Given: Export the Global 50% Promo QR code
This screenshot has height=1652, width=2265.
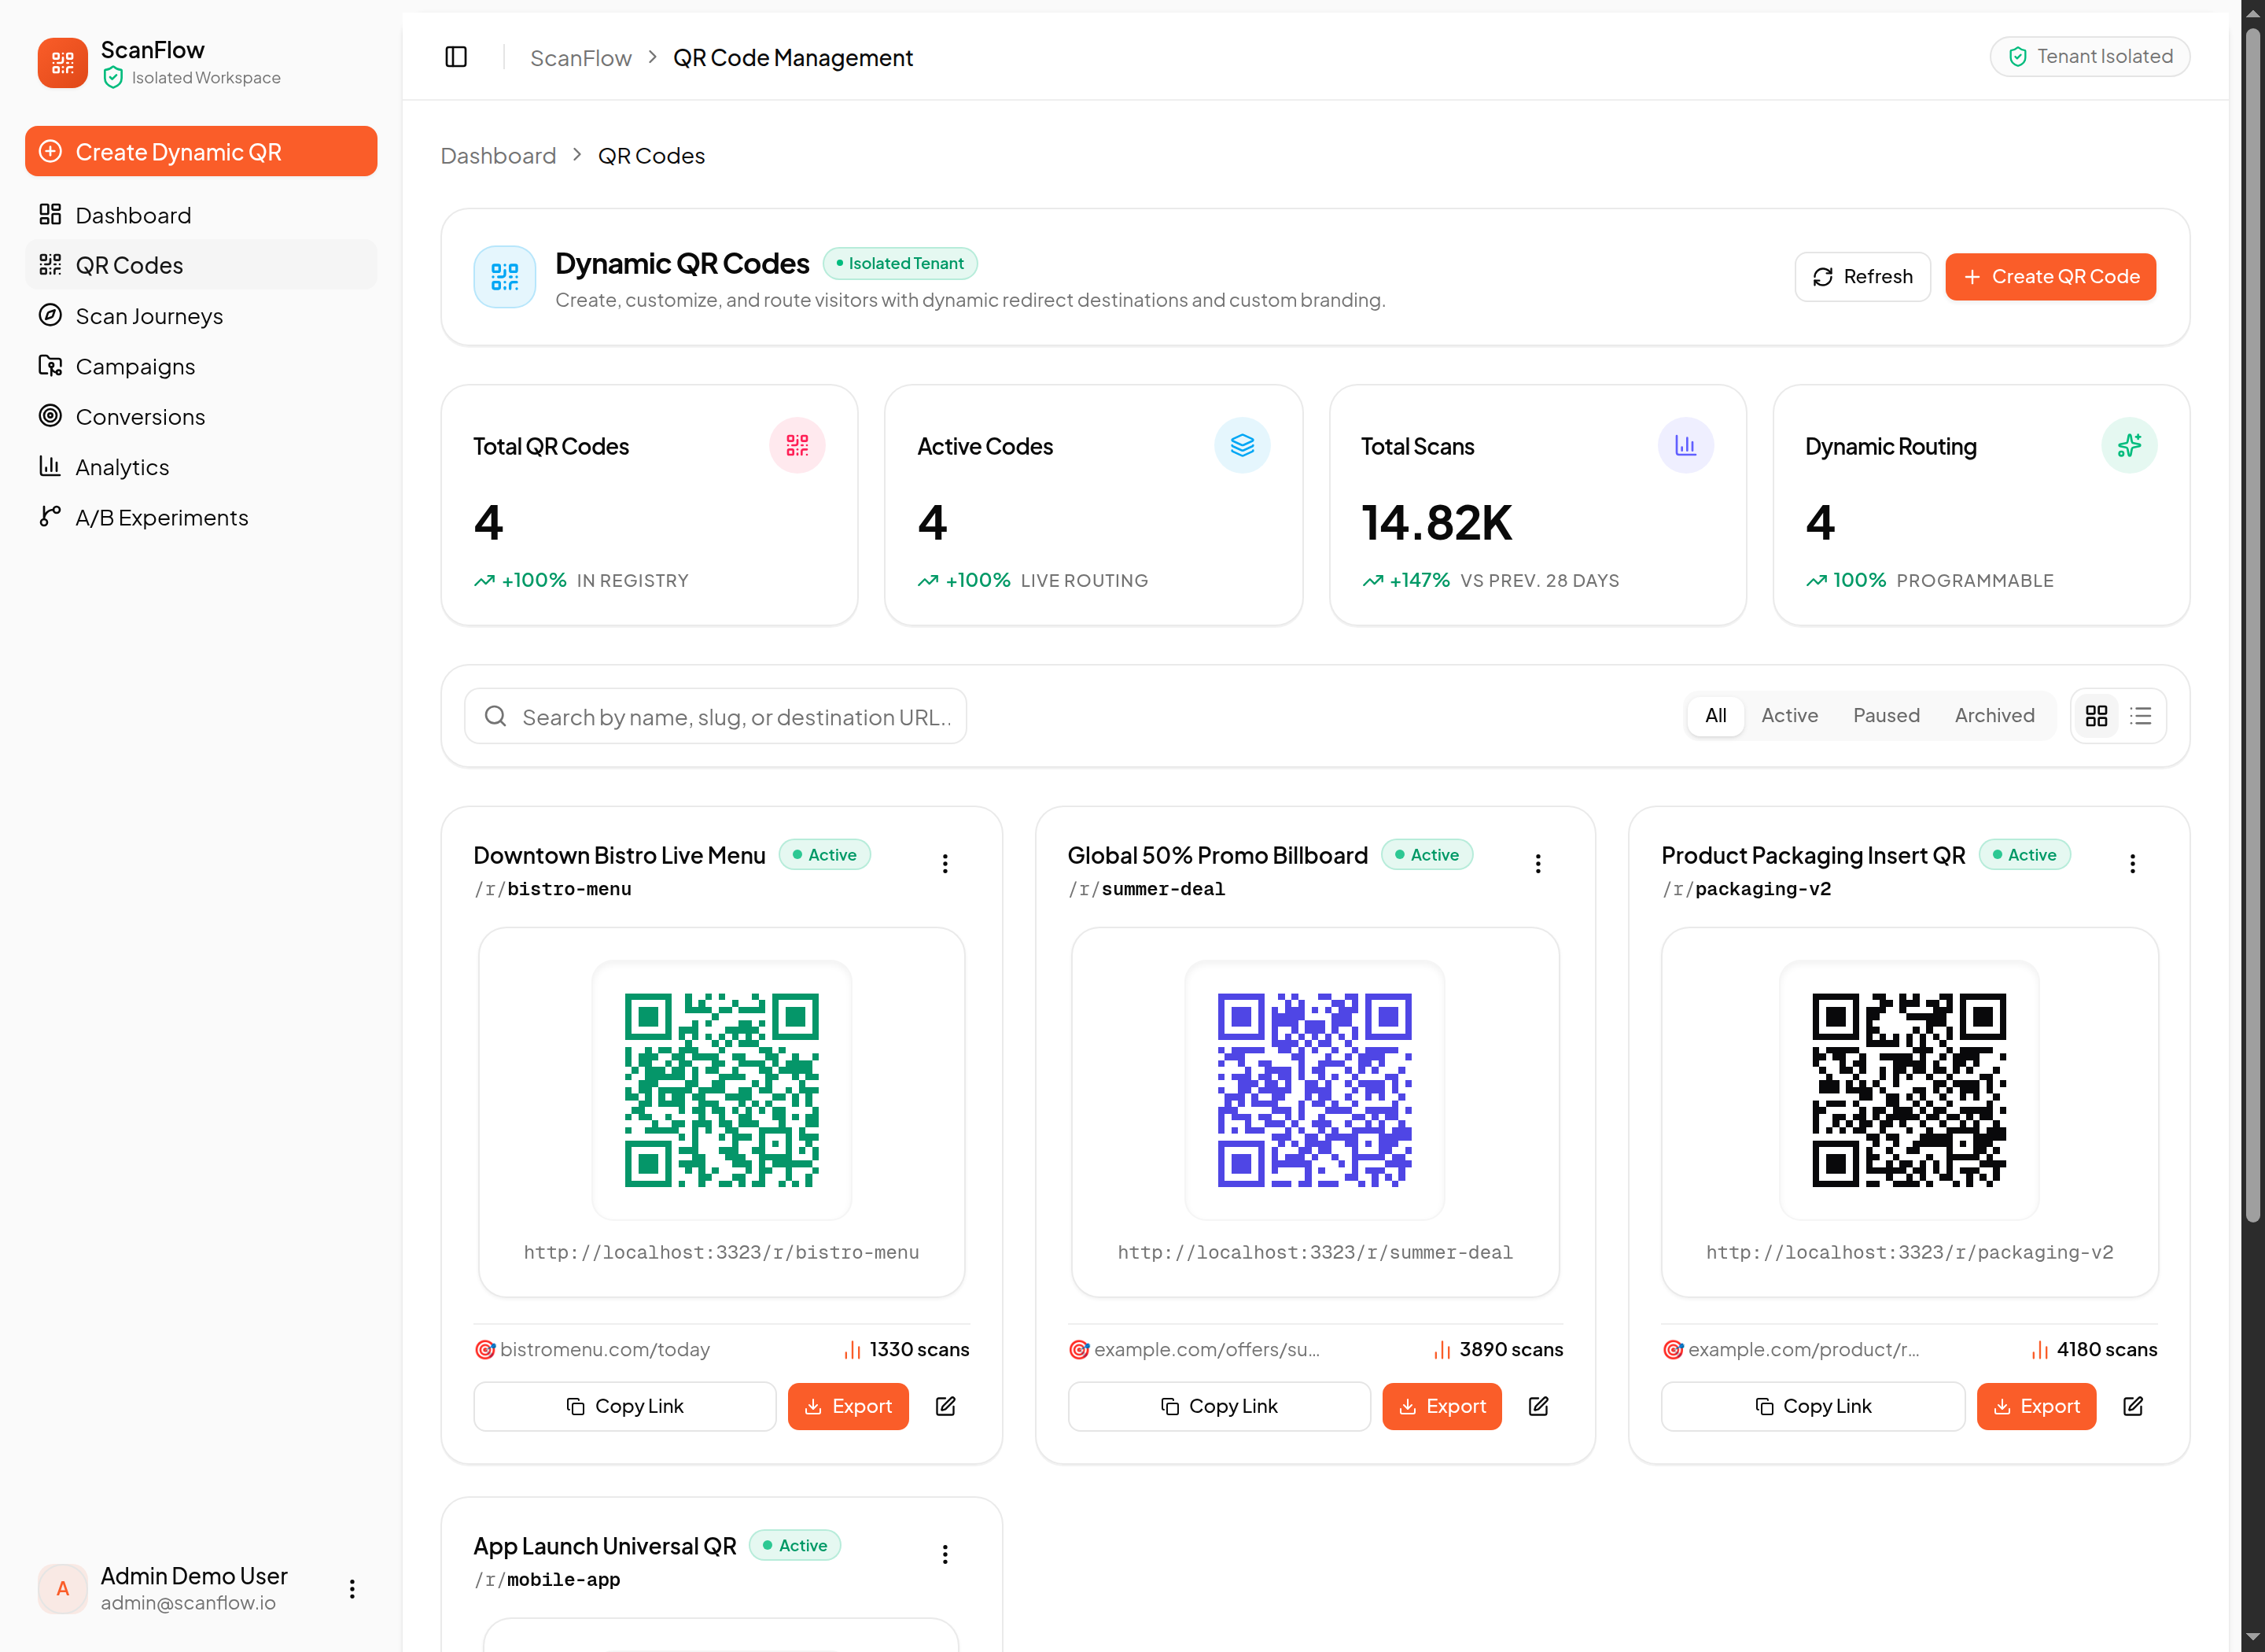Looking at the screenshot, I should point(1442,1407).
